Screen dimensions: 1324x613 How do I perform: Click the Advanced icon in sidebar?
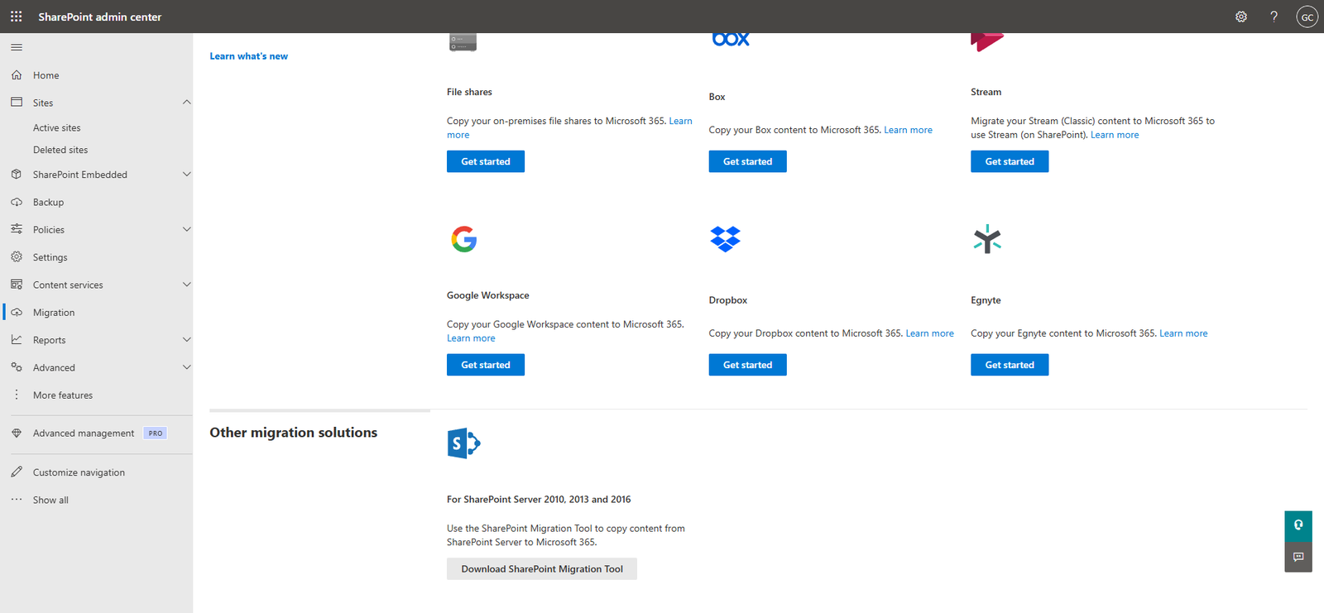(17, 367)
